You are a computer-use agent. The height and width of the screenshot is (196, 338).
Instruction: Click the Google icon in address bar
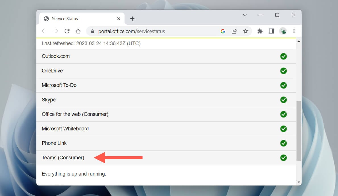coord(223,31)
